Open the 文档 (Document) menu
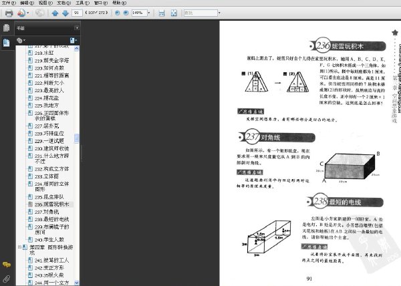 point(63,3)
